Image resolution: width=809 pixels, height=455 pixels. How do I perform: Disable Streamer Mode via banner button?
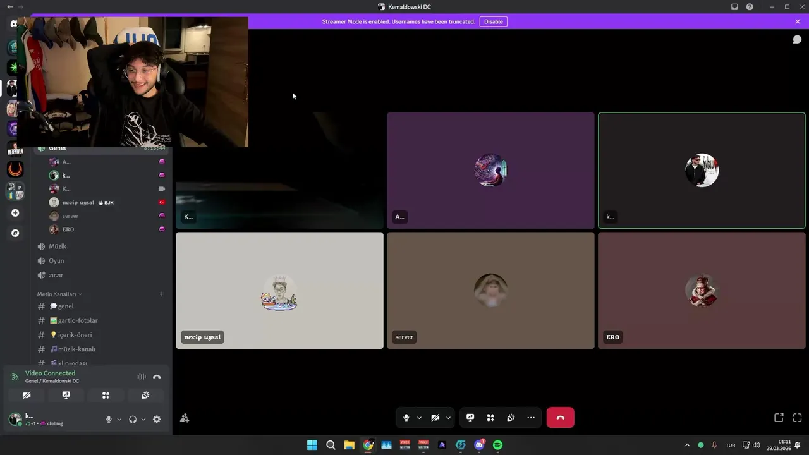tap(494, 21)
